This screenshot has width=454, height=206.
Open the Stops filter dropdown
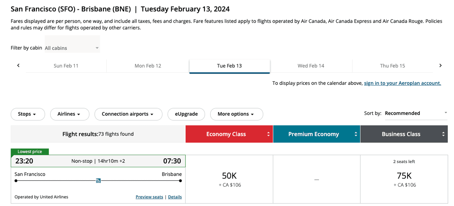28,114
